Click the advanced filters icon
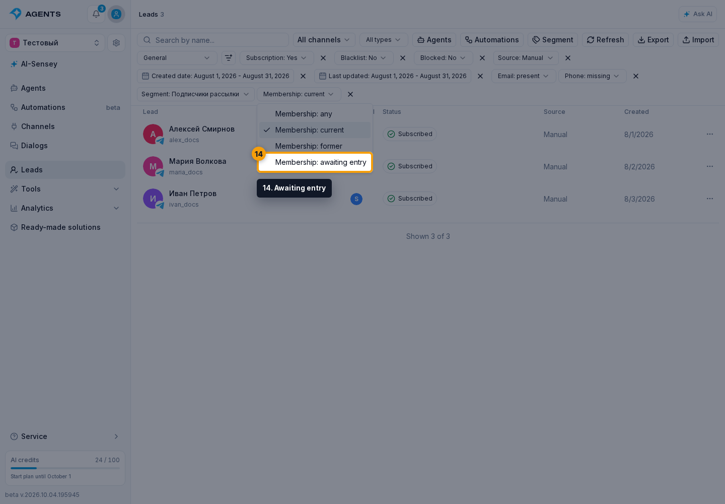725x504 pixels. tap(229, 58)
